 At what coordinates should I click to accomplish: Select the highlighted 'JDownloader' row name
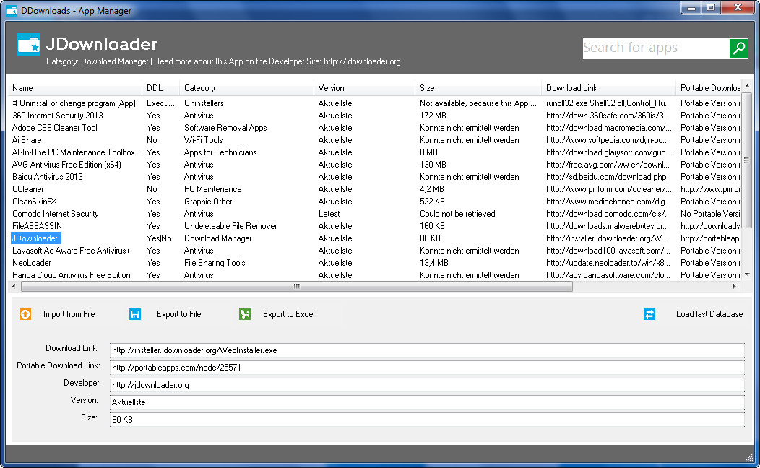[36, 238]
